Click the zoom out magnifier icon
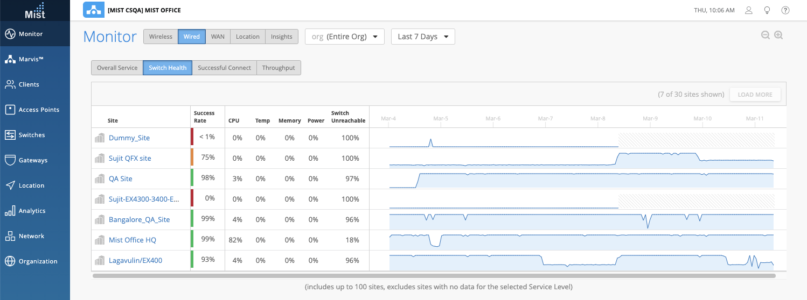Screen dimensions: 807x300 pyautogui.click(x=765, y=35)
